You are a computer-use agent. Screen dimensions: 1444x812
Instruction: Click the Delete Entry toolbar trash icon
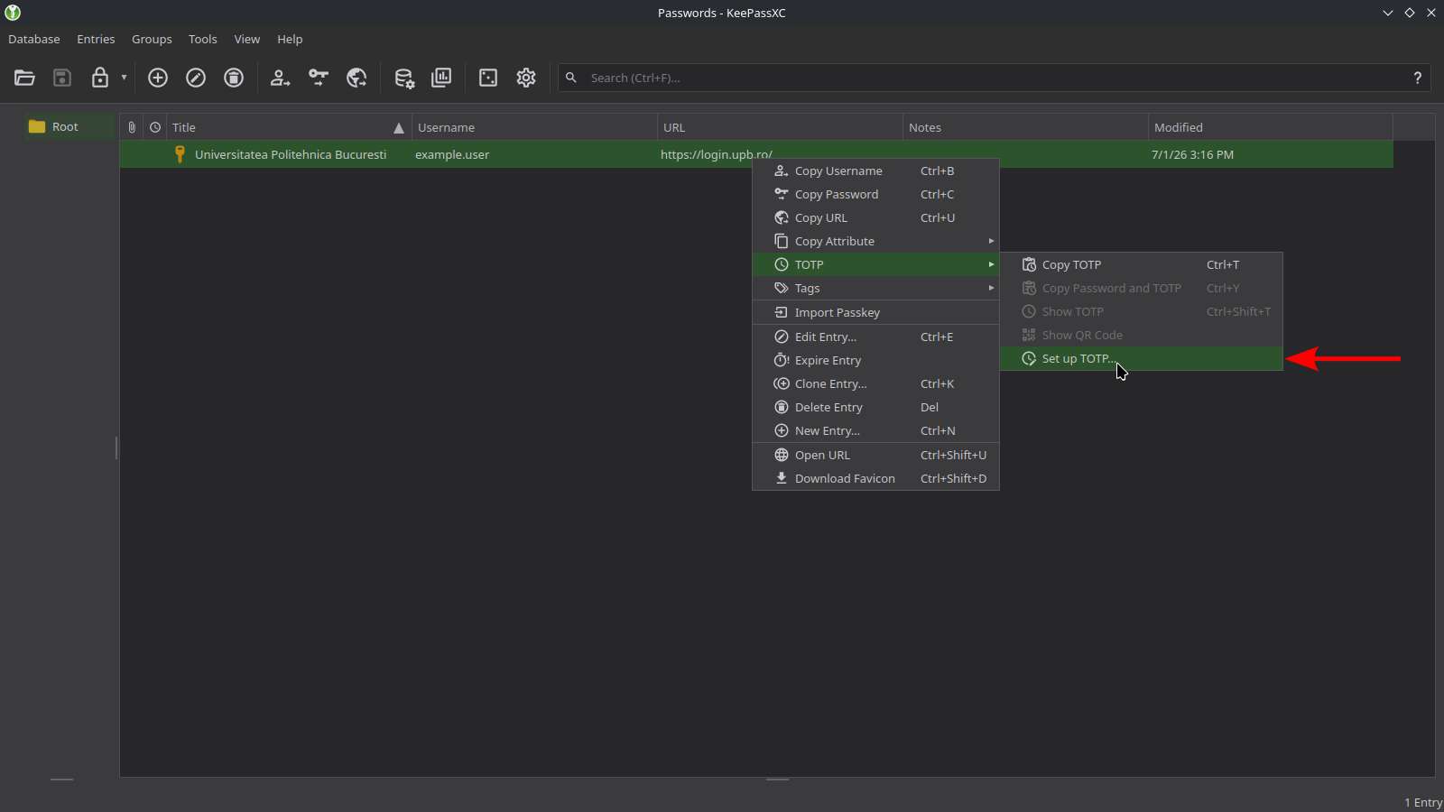(234, 78)
